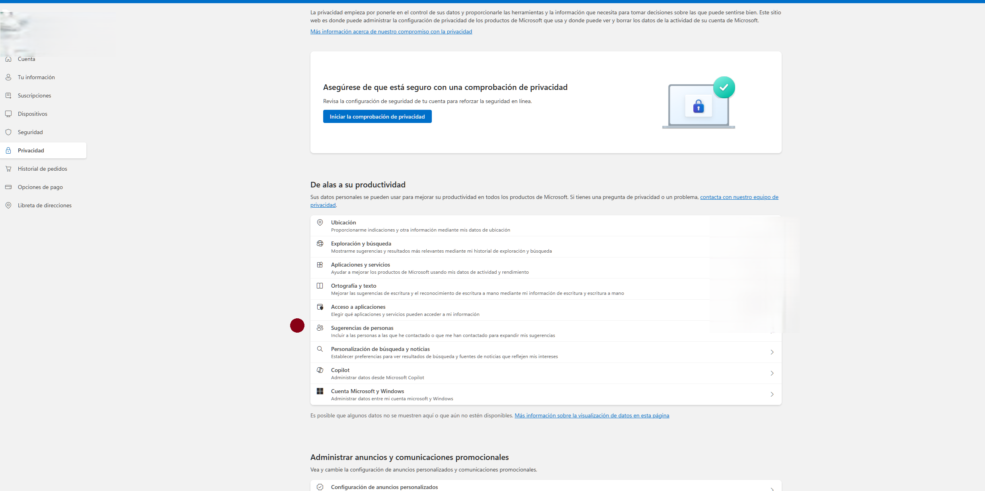Click the Libreta de direcciones pin icon

pos(8,205)
